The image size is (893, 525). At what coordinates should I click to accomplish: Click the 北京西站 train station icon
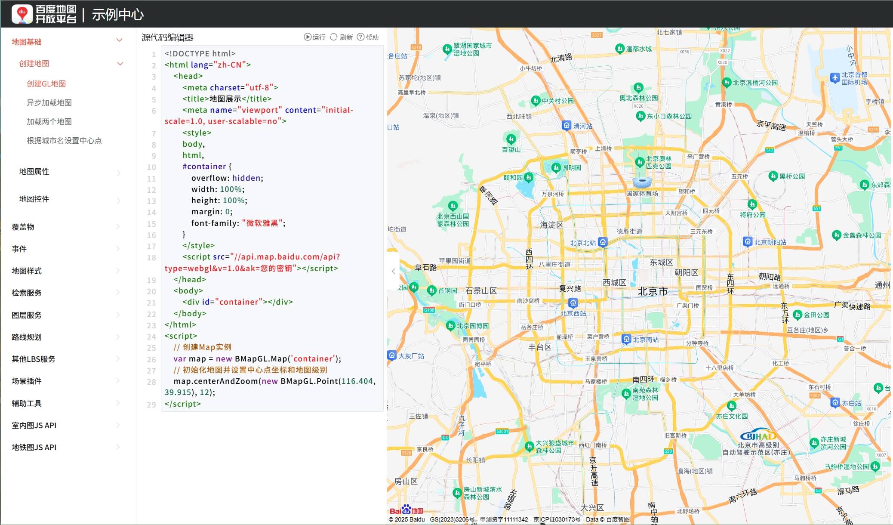pos(573,303)
